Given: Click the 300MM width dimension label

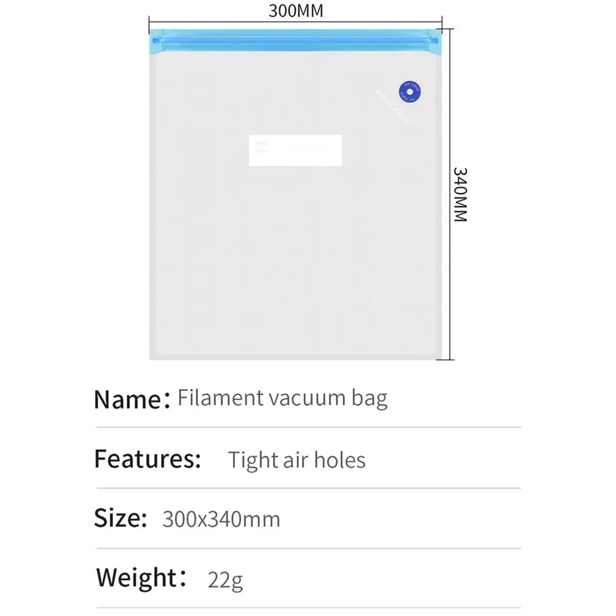Looking at the screenshot, I should click(x=295, y=11).
